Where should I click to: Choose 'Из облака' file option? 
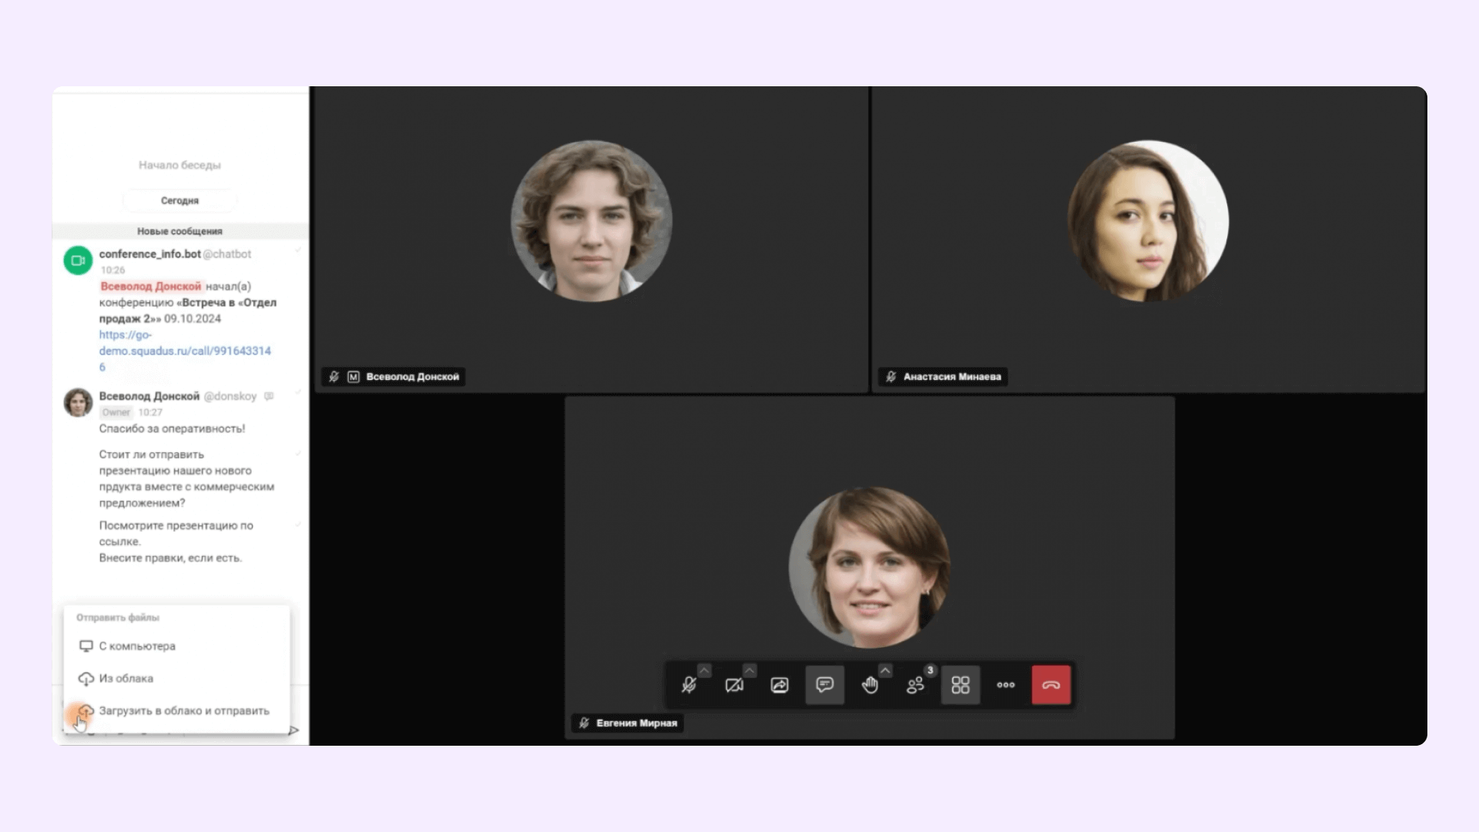126,679
